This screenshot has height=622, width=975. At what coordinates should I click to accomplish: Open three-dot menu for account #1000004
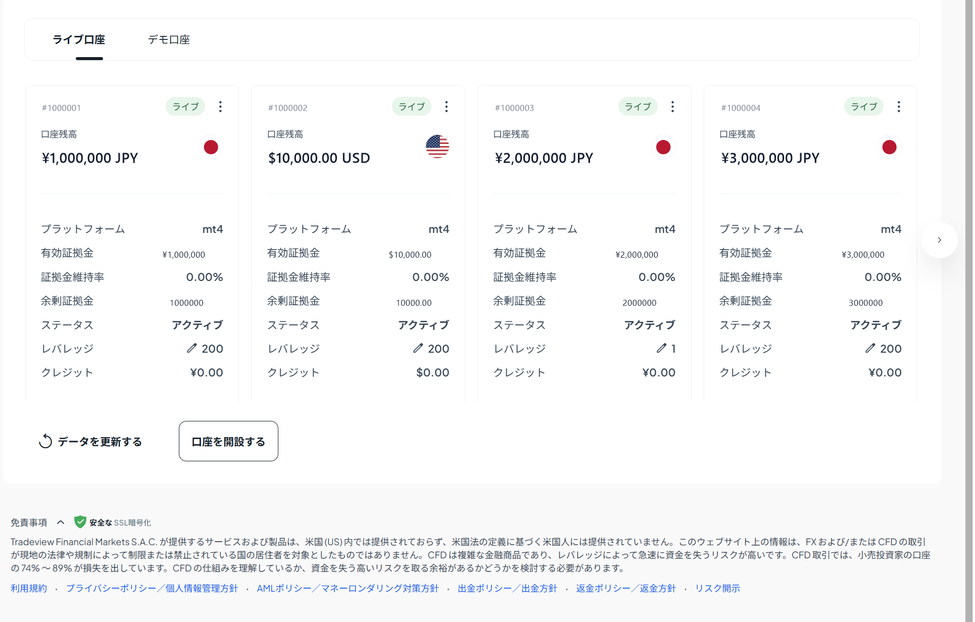899,107
